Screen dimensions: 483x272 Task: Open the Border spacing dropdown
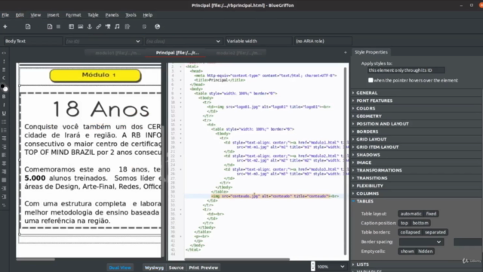point(421,242)
